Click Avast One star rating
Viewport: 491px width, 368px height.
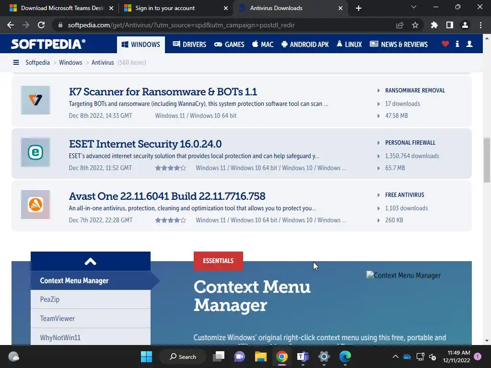tap(171, 220)
